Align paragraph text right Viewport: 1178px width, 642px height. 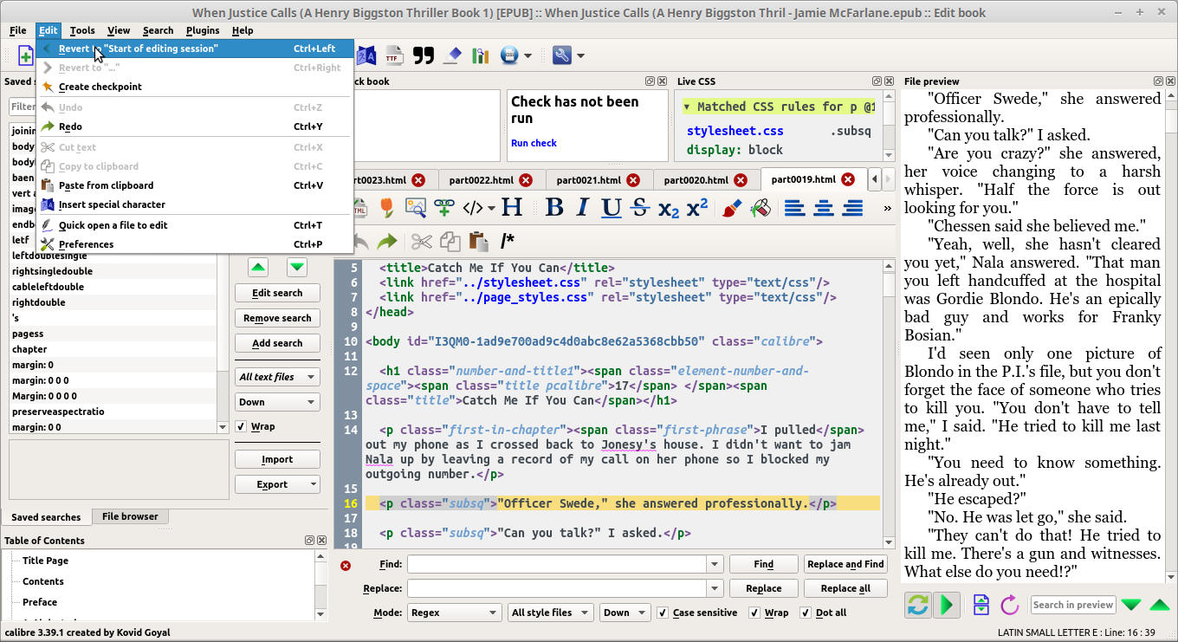[x=852, y=208]
